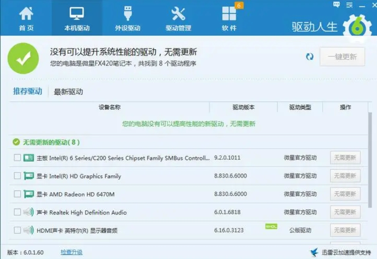The width and height of the screenshot is (377, 259).
Task: Click the 版本：6.0.1.60 label
Action: [x=25, y=252]
